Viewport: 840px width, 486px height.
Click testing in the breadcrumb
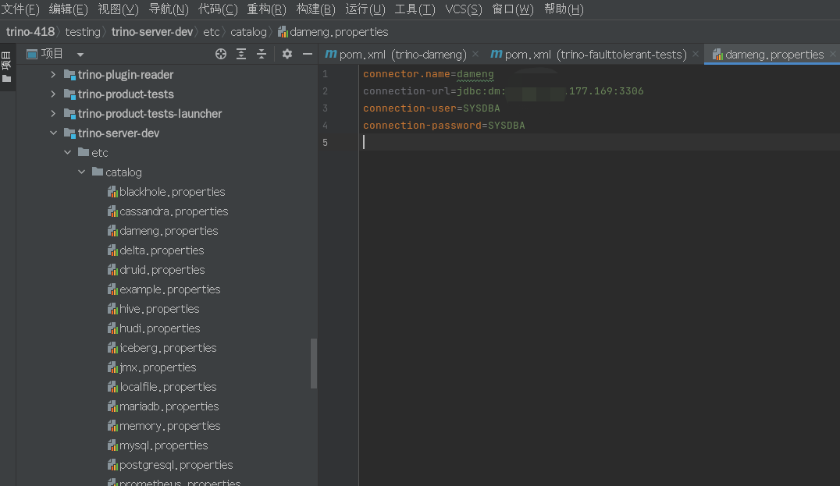[83, 32]
